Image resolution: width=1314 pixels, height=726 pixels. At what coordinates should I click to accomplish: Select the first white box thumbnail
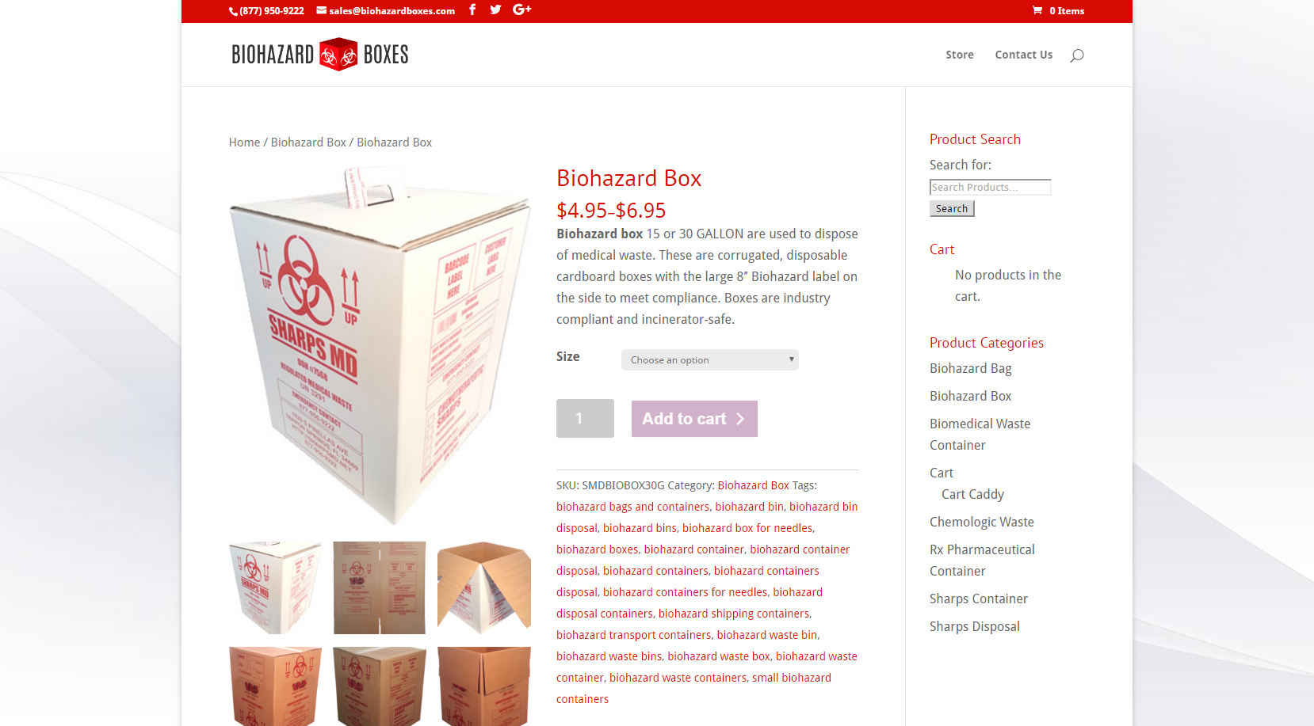pyautogui.click(x=276, y=587)
